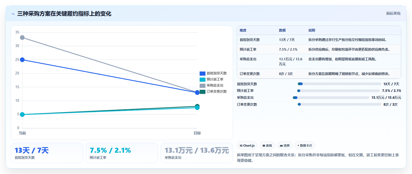Click the 7.5% / 2.1% value beside the progress bar
Viewport: 412px width, 174px height.
[x=392, y=91]
